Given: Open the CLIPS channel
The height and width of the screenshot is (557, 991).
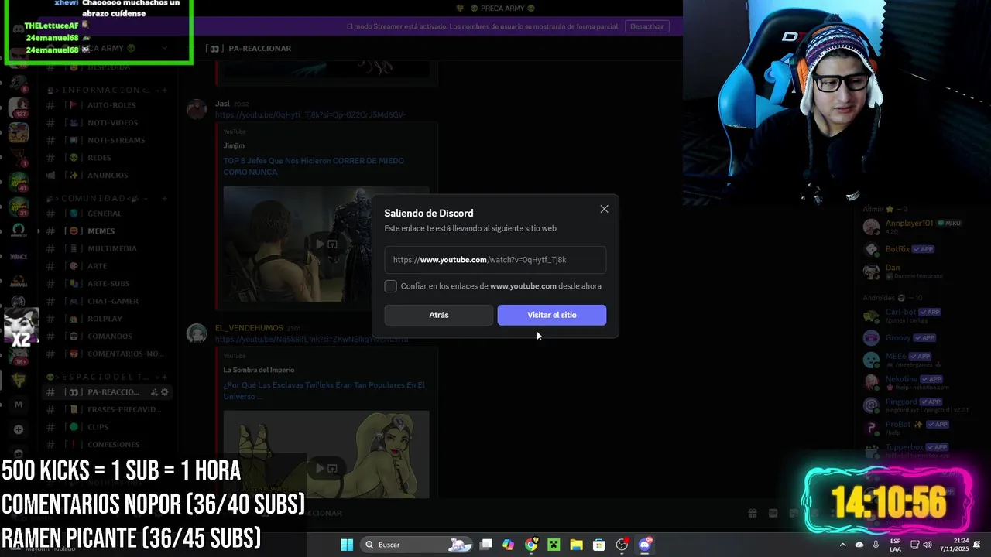Looking at the screenshot, I should (107, 427).
